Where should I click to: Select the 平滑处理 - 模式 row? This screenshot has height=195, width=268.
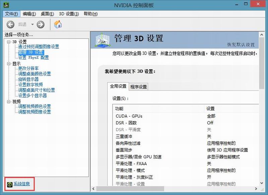(186, 171)
